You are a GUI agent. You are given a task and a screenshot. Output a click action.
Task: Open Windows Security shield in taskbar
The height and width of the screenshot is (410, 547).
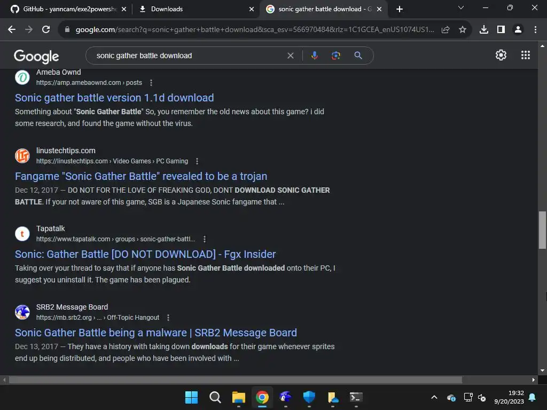click(x=309, y=397)
